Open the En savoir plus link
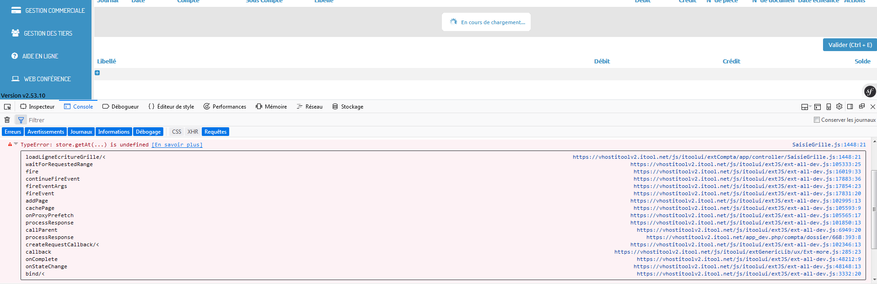 click(177, 145)
